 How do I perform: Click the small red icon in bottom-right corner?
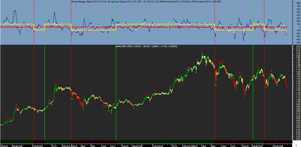(296, 146)
